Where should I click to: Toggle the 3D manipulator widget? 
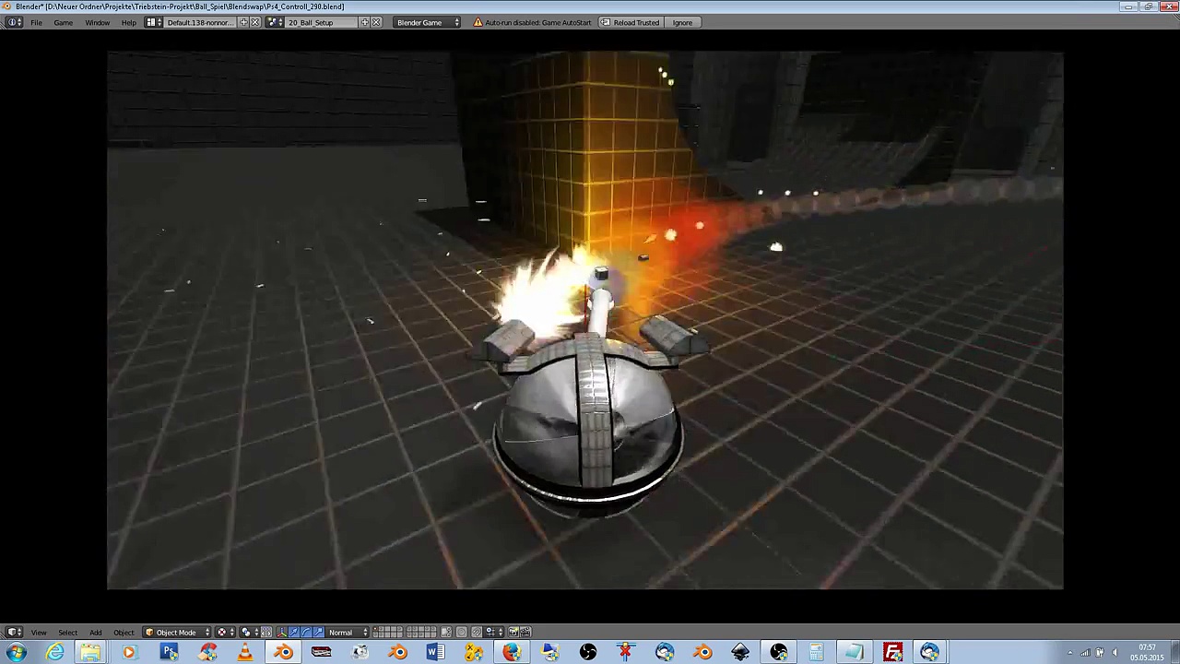coord(281,633)
